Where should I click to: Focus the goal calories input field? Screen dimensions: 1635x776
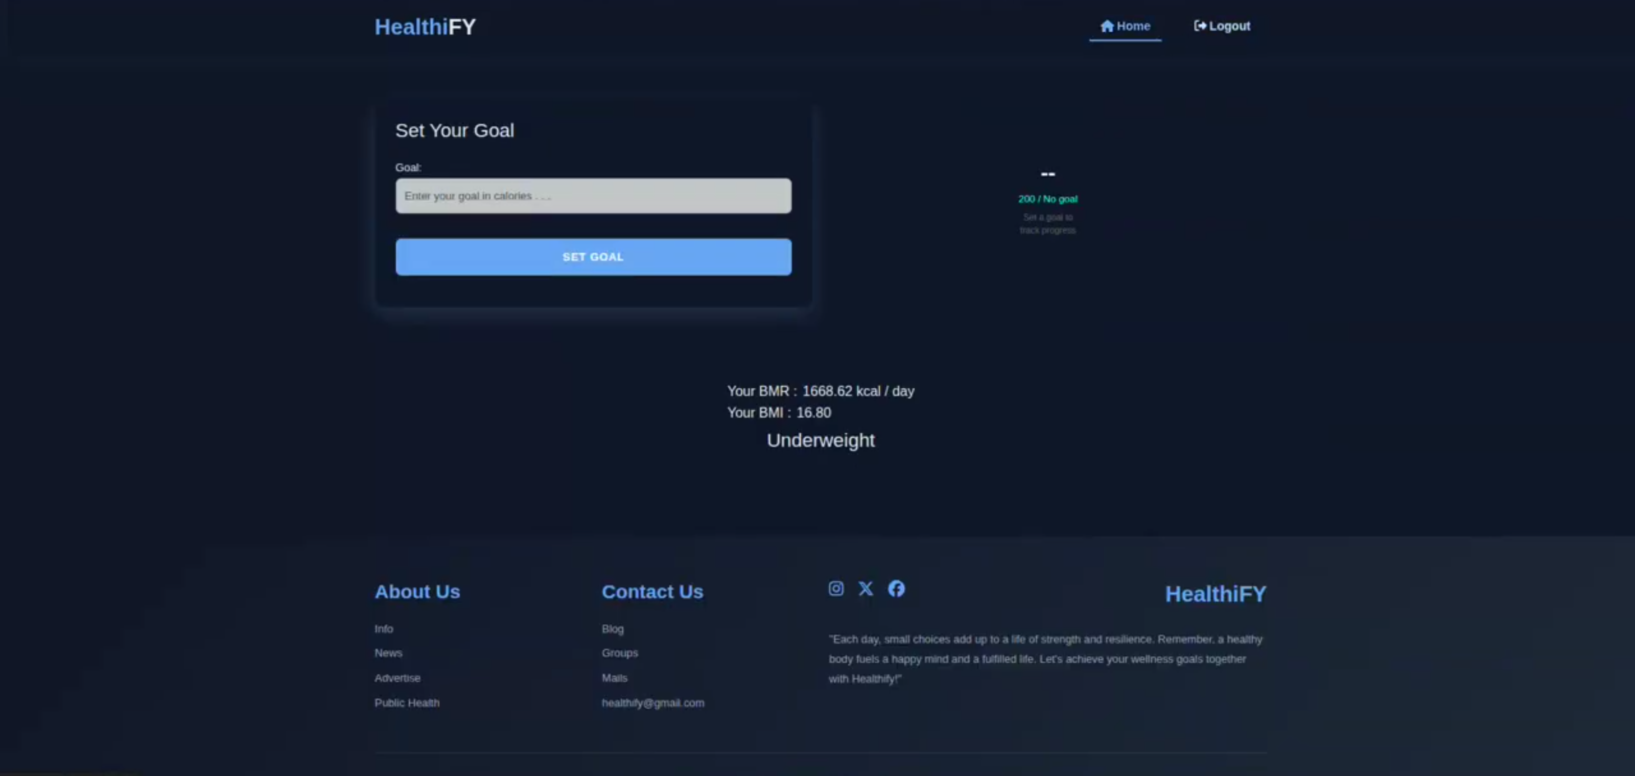point(593,196)
